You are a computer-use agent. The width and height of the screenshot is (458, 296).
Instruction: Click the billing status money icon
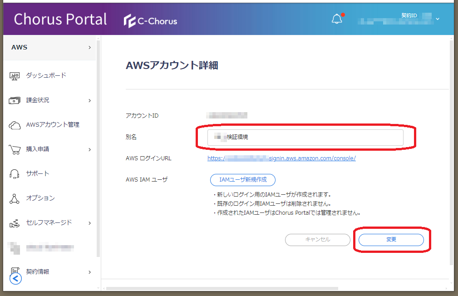[x=15, y=100]
